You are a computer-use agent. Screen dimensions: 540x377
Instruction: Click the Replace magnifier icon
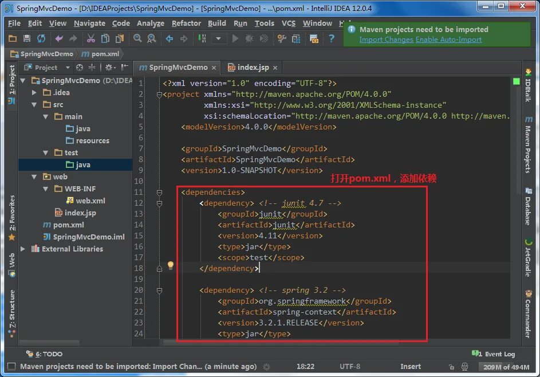pos(152,38)
